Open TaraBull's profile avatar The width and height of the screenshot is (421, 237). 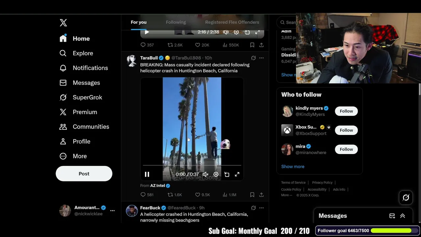coord(132,61)
